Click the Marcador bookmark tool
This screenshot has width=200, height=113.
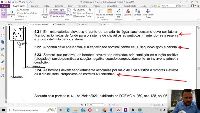pos(22,16)
